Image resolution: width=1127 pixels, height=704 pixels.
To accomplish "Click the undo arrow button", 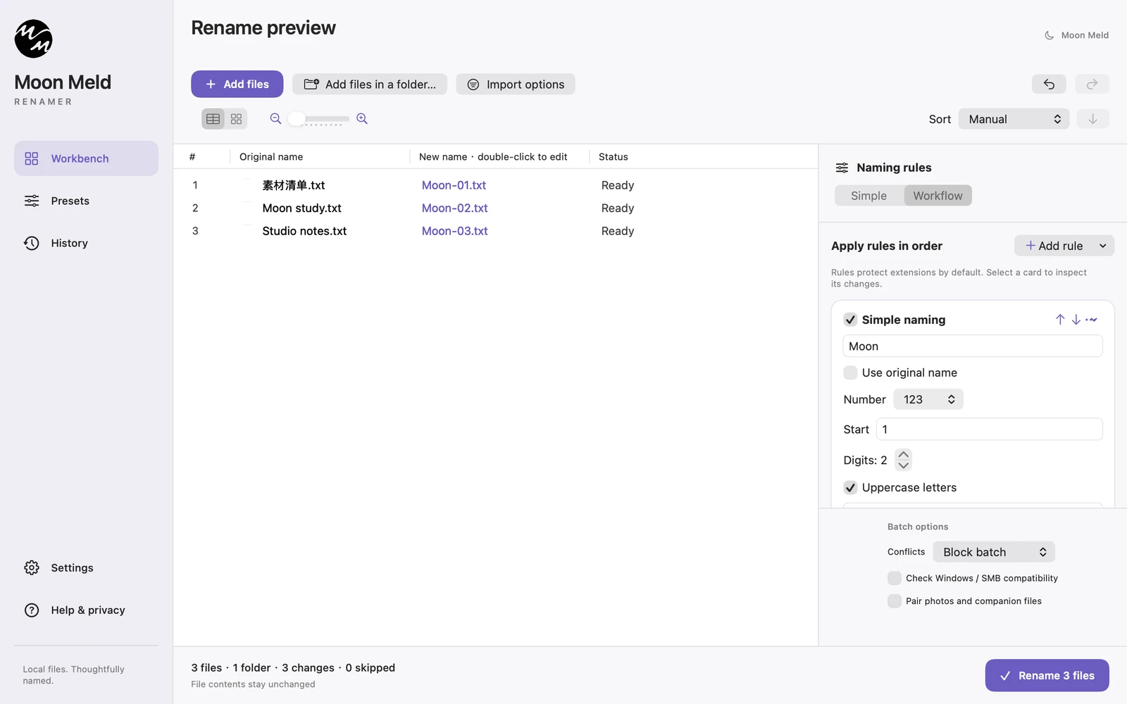I will [1049, 84].
